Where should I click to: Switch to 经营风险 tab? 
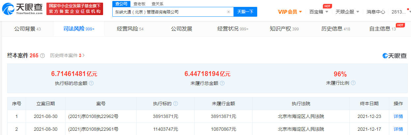pos(130,29)
